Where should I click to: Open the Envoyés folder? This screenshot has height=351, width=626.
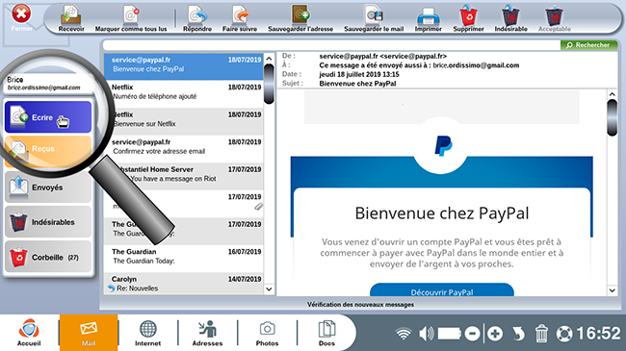click(x=48, y=188)
